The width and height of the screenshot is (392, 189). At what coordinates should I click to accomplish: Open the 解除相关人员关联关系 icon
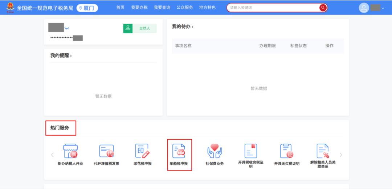coord(323,151)
